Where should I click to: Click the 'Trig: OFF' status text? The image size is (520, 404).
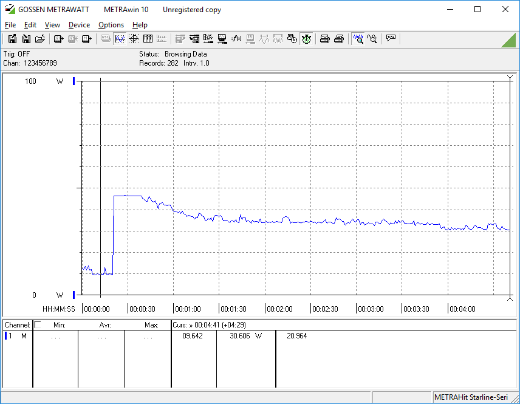click(x=16, y=54)
